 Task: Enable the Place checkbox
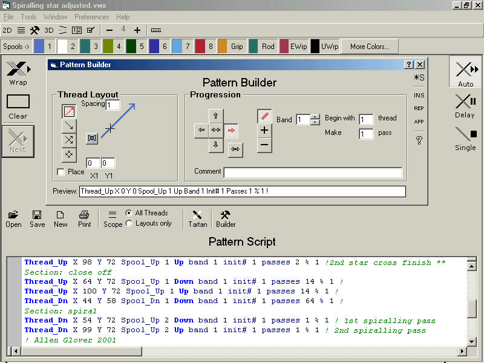[60, 172]
